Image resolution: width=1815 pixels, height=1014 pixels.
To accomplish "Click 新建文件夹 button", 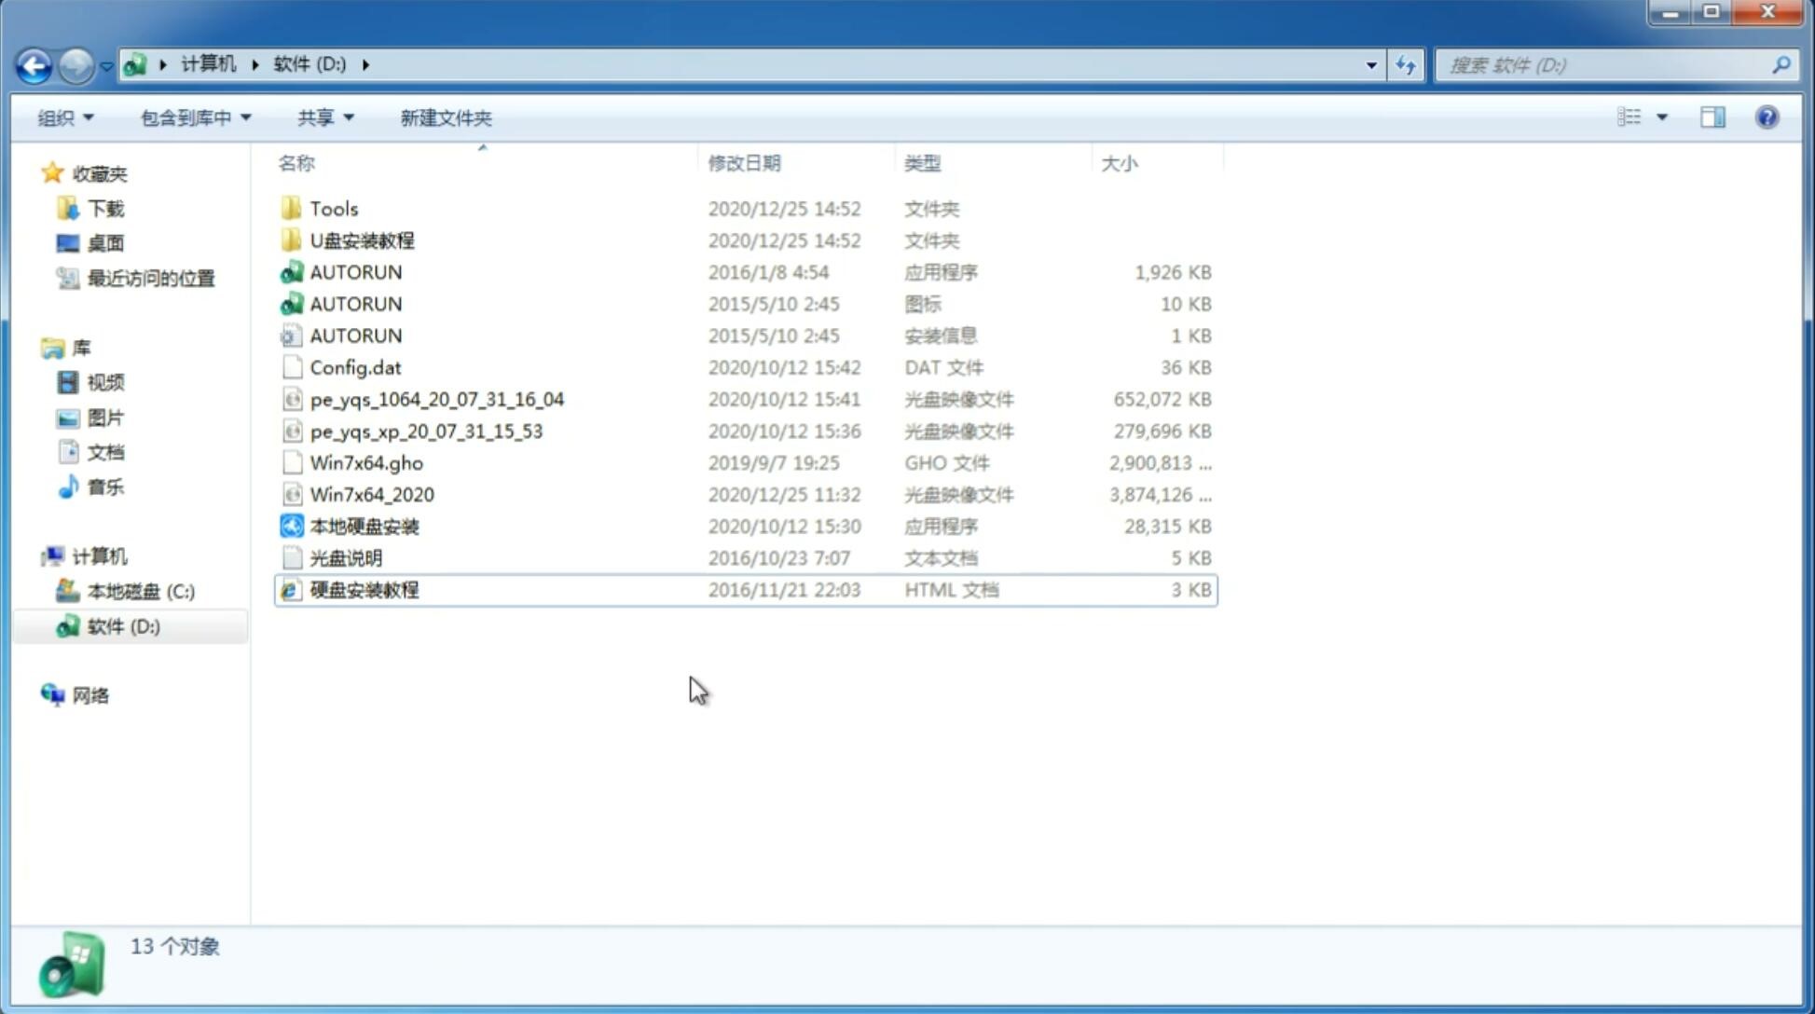I will pos(445,117).
